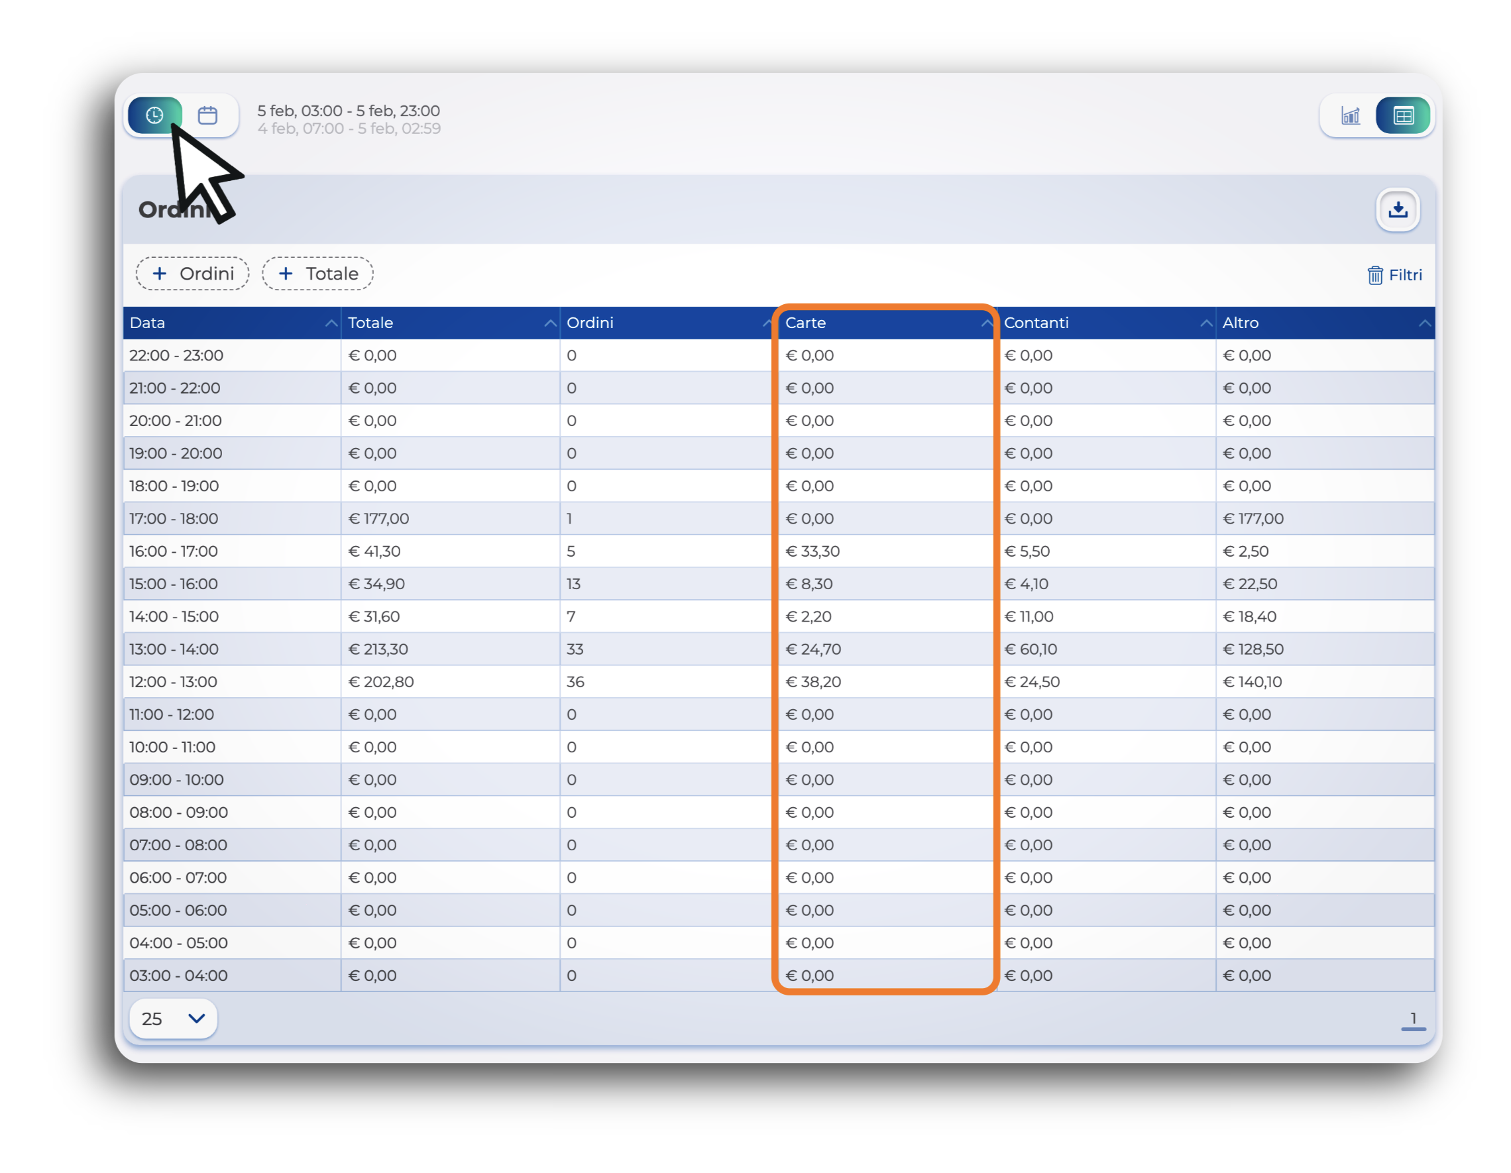Click the 5 feb date range text
Viewport: 1511px width, 1173px height.
click(348, 111)
